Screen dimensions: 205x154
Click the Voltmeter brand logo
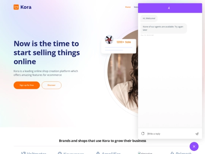[34, 153]
